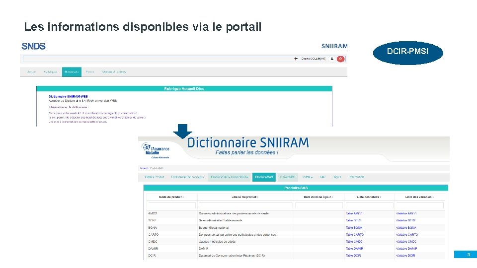Image resolution: width=477 pixels, height=268 pixels.
Task: Select the active Produits/SAS tab
Action: (264, 177)
